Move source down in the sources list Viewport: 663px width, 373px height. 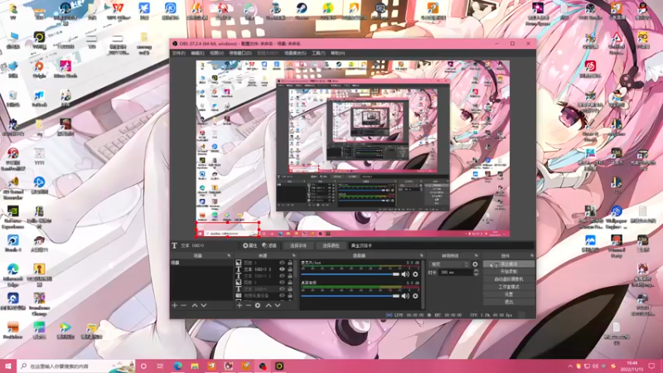pos(278,305)
